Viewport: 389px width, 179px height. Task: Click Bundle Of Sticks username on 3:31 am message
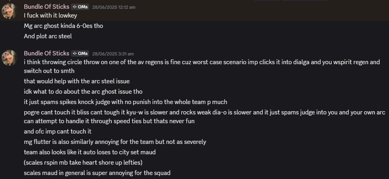[x=47, y=53]
